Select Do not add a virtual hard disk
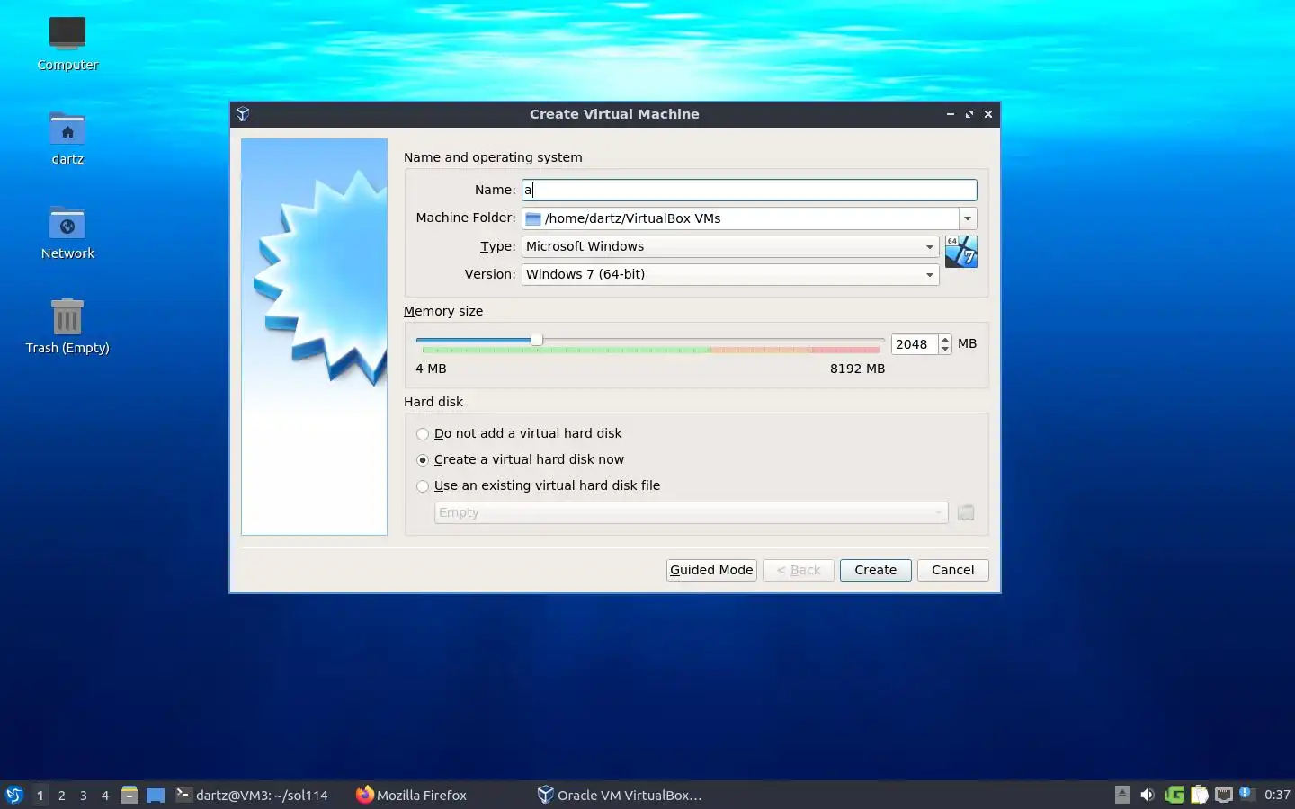The height and width of the screenshot is (809, 1295). pyautogui.click(x=519, y=433)
